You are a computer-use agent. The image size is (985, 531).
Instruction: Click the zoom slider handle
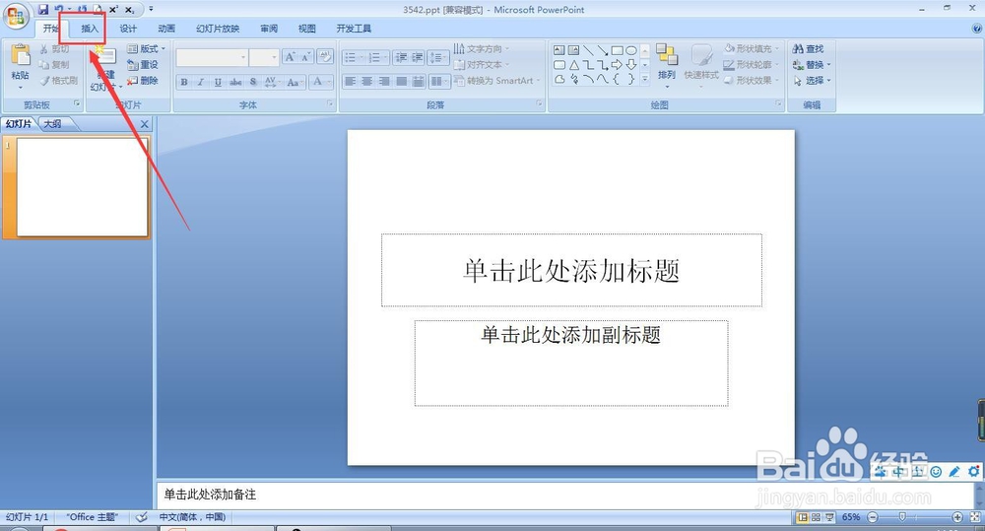pyautogui.click(x=902, y=517)
